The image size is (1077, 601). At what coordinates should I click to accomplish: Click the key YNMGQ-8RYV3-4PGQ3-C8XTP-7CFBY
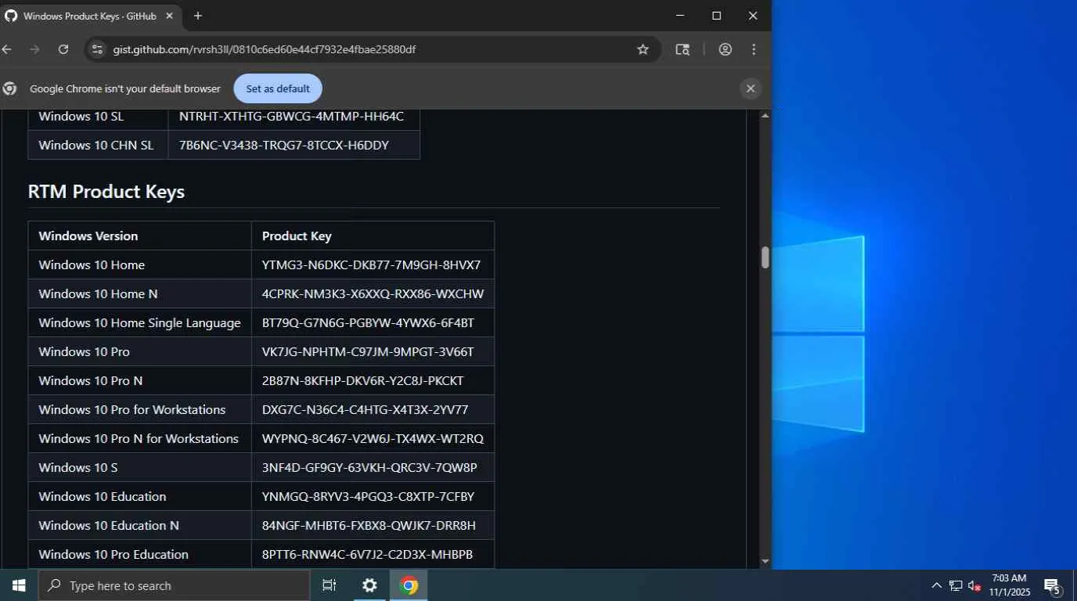tap(368, 496)
